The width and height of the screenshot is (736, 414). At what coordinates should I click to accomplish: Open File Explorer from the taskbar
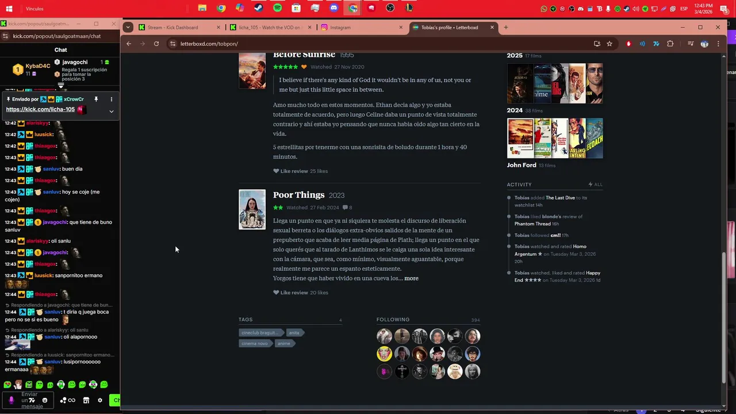pos(202,8)
